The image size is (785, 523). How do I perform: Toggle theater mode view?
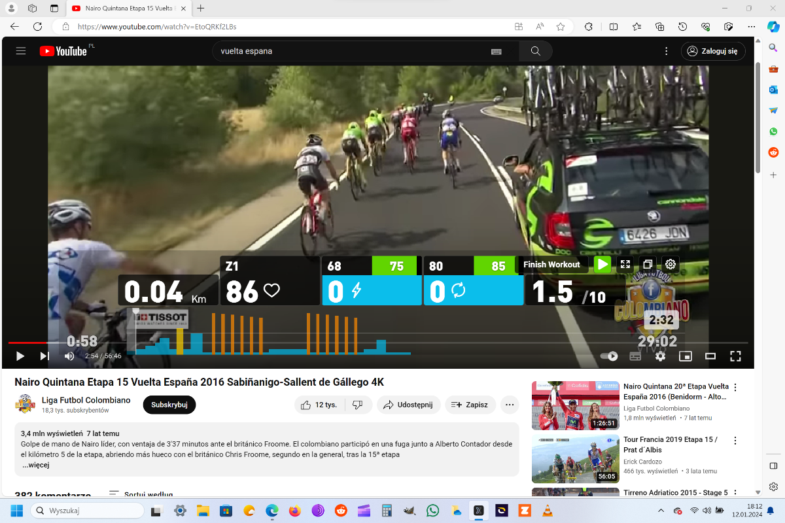click(710, 356)
